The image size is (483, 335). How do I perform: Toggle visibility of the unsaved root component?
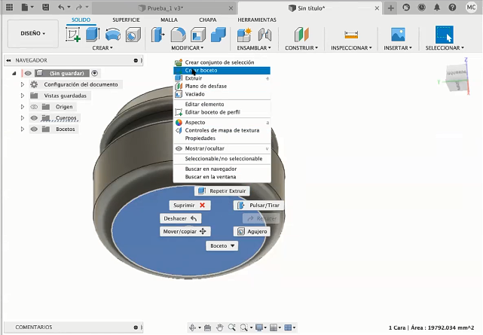pyautogui.click(x=28, y=73)
